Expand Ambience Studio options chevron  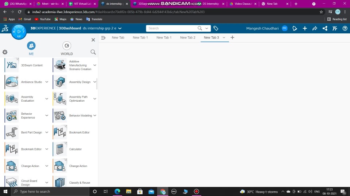coord(47,82)
